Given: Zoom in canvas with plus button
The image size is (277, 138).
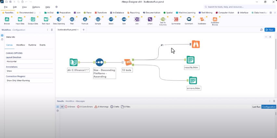Looking at the screenshot, I should click(x=270, y=37).
